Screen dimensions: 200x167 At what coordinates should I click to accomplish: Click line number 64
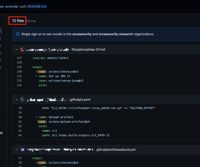tap(20, 135)
